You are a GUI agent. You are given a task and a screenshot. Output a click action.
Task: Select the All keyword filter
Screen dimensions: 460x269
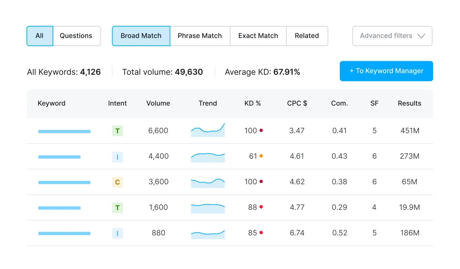(x=40, y=36)
